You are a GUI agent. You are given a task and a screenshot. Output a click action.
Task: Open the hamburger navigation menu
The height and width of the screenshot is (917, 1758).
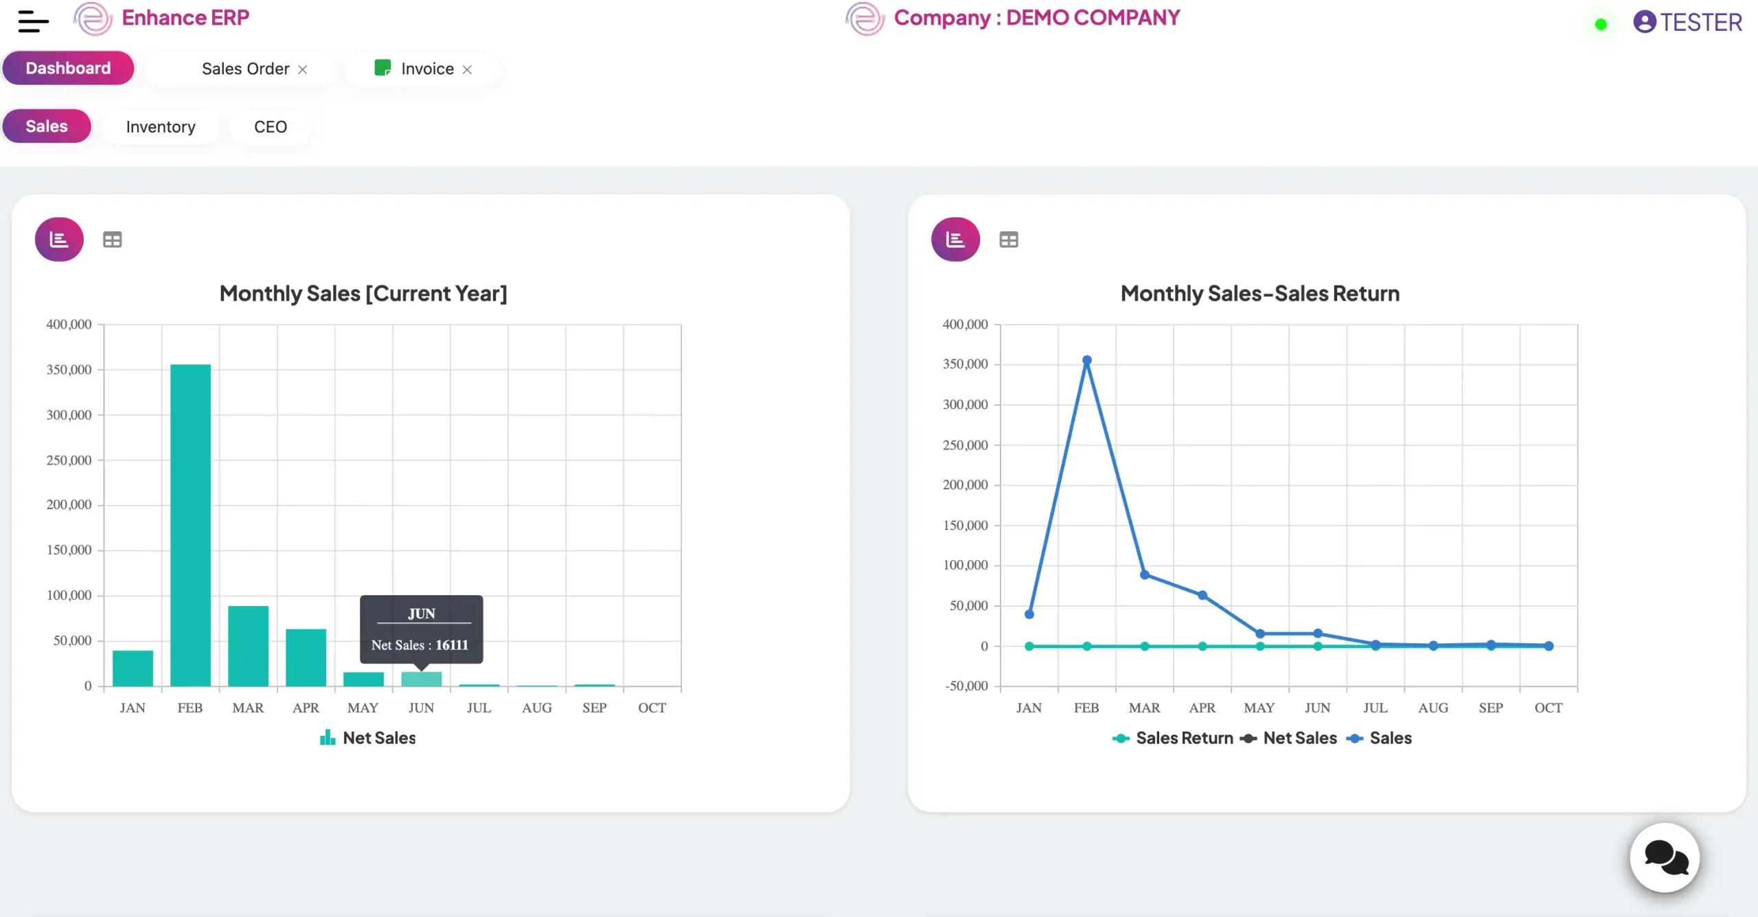click(x=33, y=21)
